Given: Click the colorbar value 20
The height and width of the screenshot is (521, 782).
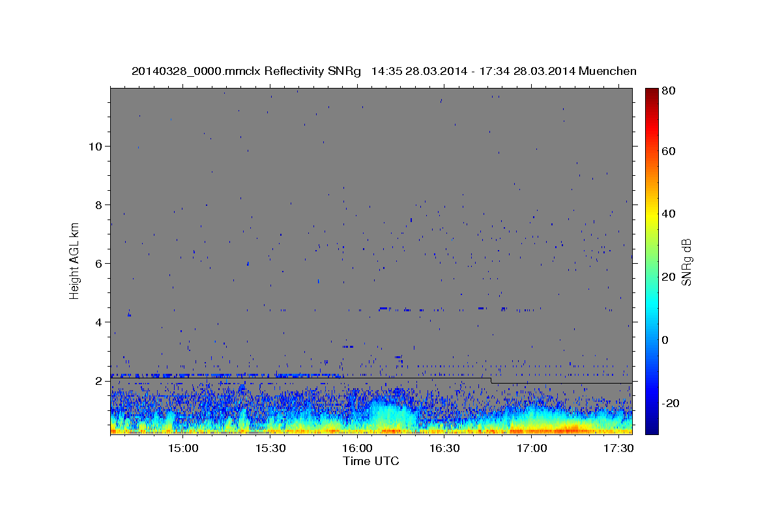Looking at the screenshot, I should click(x=668, y=277).
